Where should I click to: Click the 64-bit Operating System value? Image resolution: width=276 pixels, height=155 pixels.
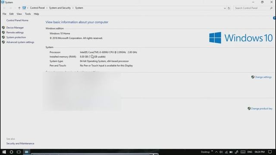tap(104, 61)
